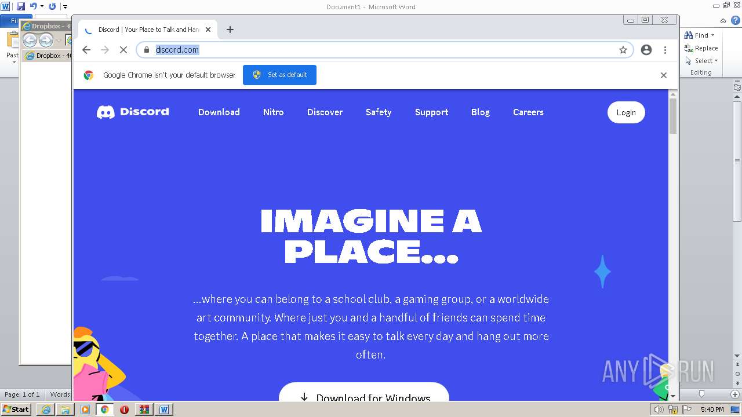Screen dimensions: 742x417
Task: Click the Discord logo on the page
Action: pyautogui.click(x=133, y=112)
